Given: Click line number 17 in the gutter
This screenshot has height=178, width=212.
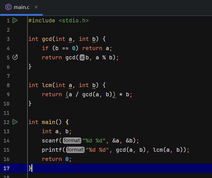Looking at the screenshot, I should pyautogui.click(x=6, y=168).
